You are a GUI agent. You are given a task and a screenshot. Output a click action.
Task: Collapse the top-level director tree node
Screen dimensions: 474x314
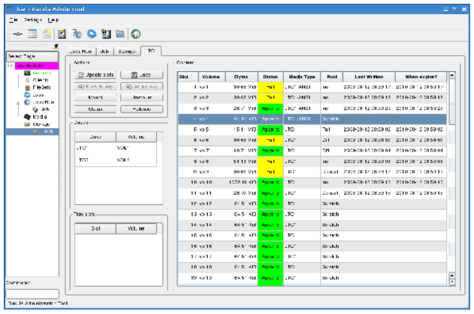(10, 66)
